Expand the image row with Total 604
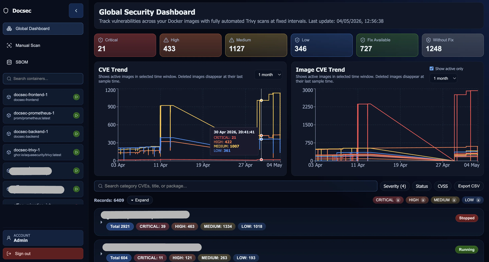 pos(101,253)
